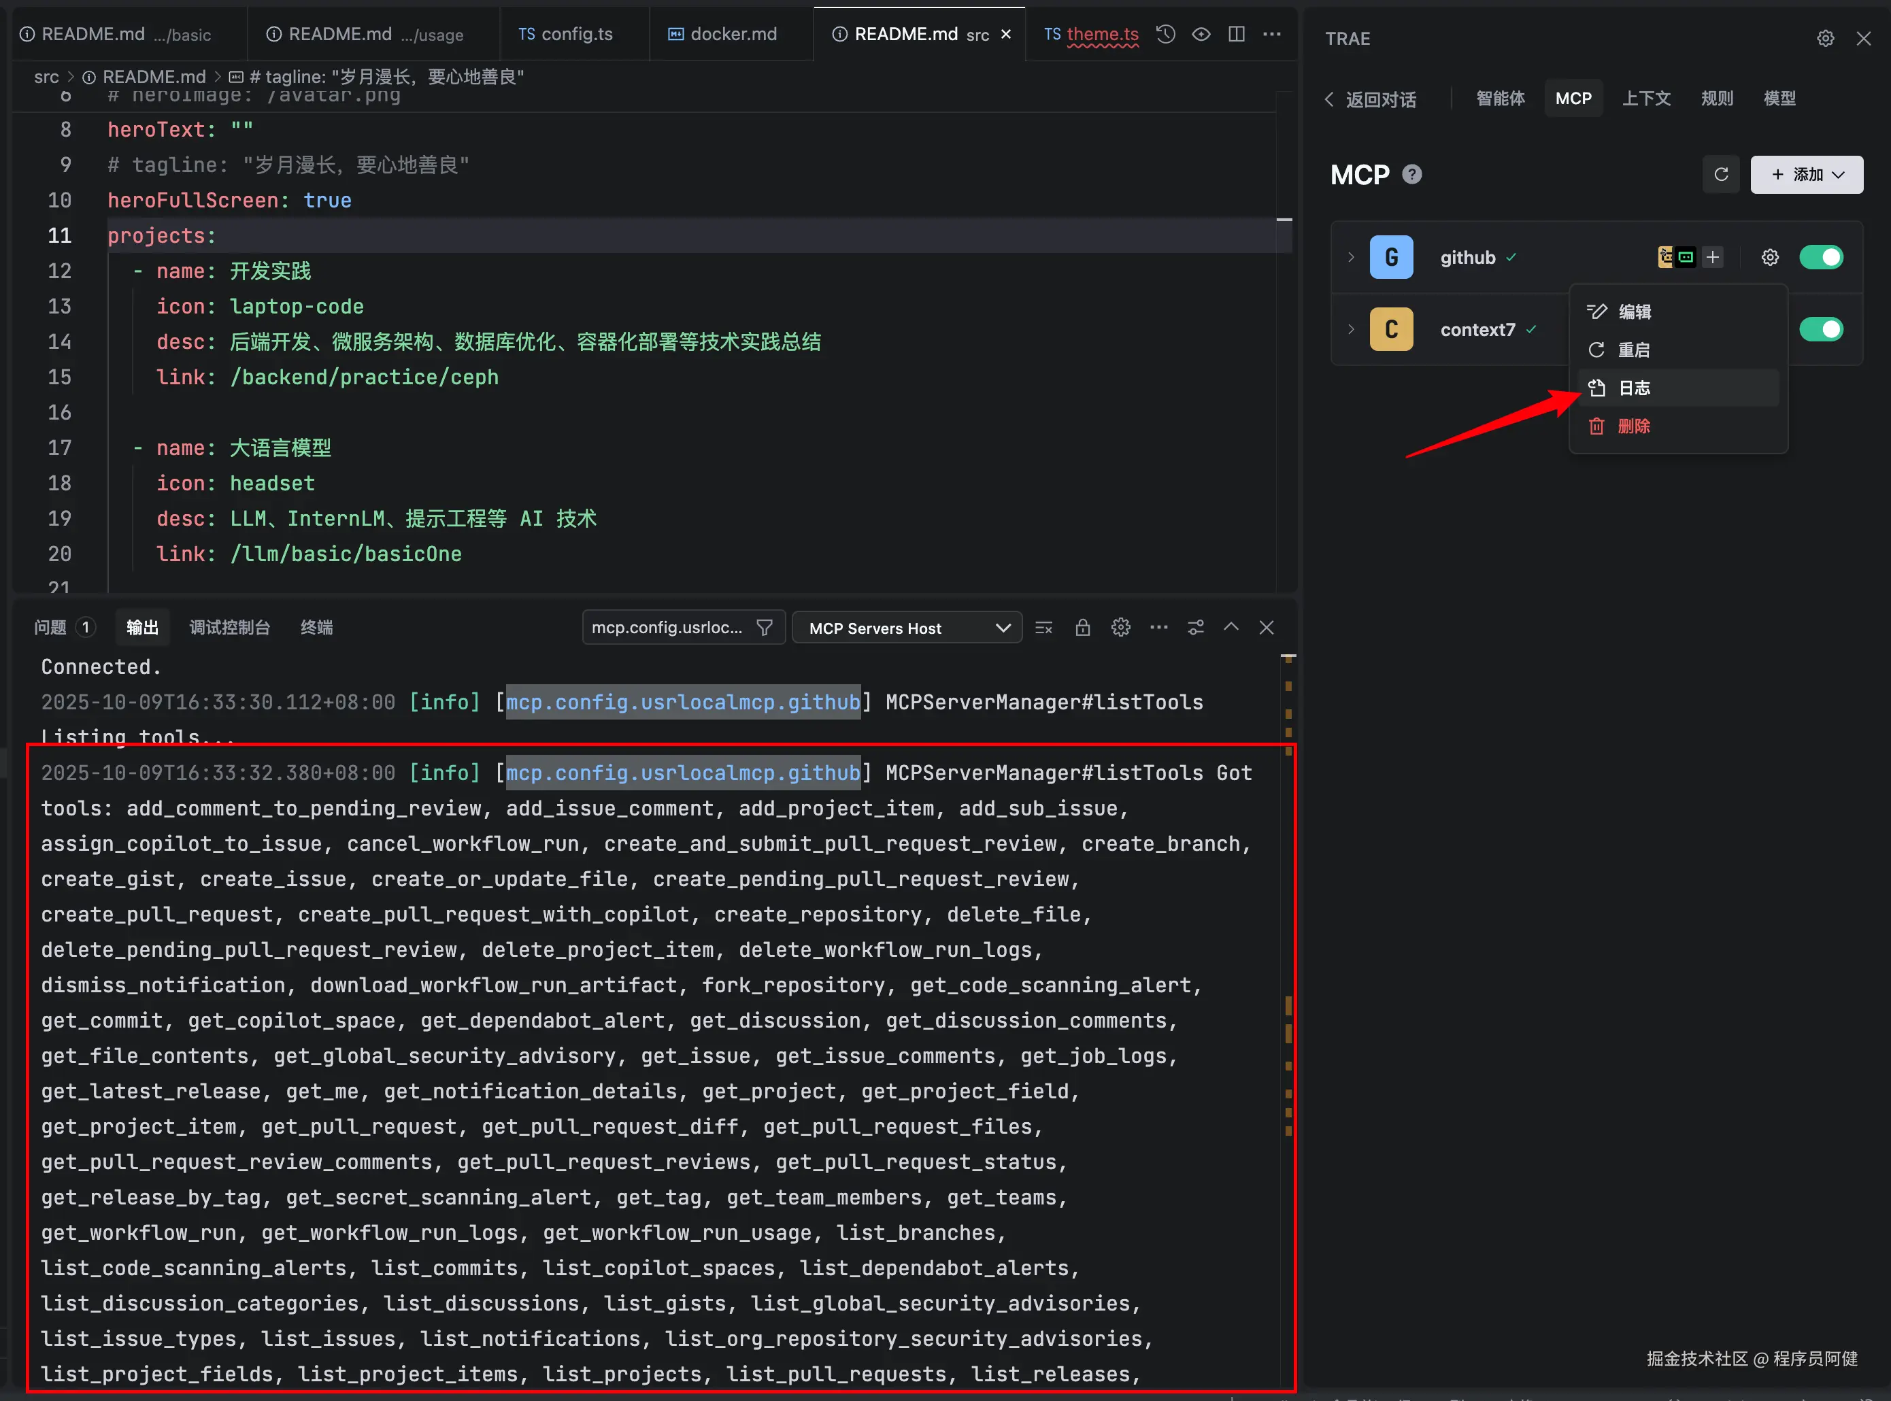Open settings gear on the github MCP server row
This screenshot has width=1891, height=1401.
click(x=1770, y=257)
